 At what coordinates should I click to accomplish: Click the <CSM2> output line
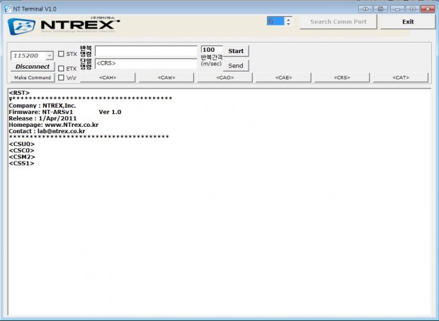click(x=22, y=157)
